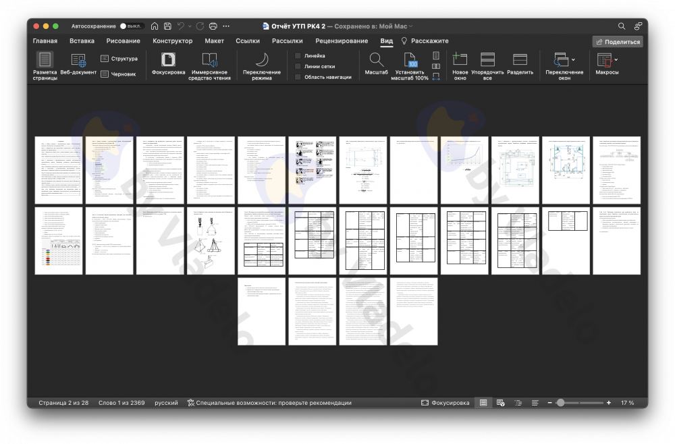Click the Поделиться share button
This screenshot has width=675, height=444.
617,42
